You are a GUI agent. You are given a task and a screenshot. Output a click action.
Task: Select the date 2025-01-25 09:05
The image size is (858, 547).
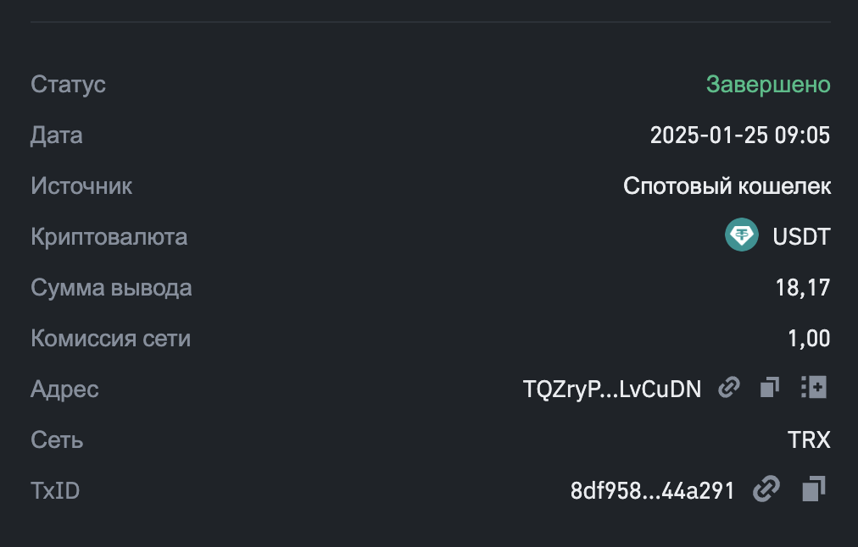click(739, 135)
